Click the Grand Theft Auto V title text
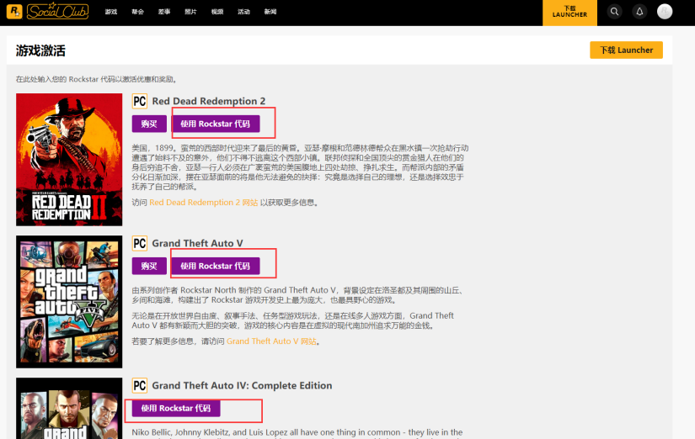The height and width of the screenshot is (439, 695). (197, 243)
